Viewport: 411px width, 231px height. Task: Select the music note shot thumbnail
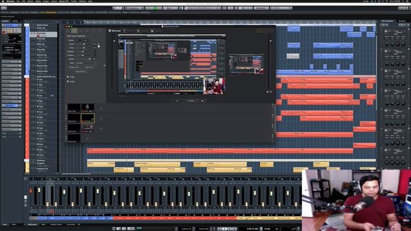87,108
